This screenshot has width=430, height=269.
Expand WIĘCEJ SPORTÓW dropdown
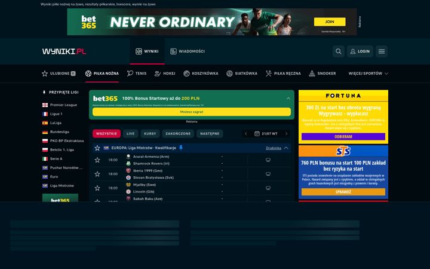(x=368, y=74)
